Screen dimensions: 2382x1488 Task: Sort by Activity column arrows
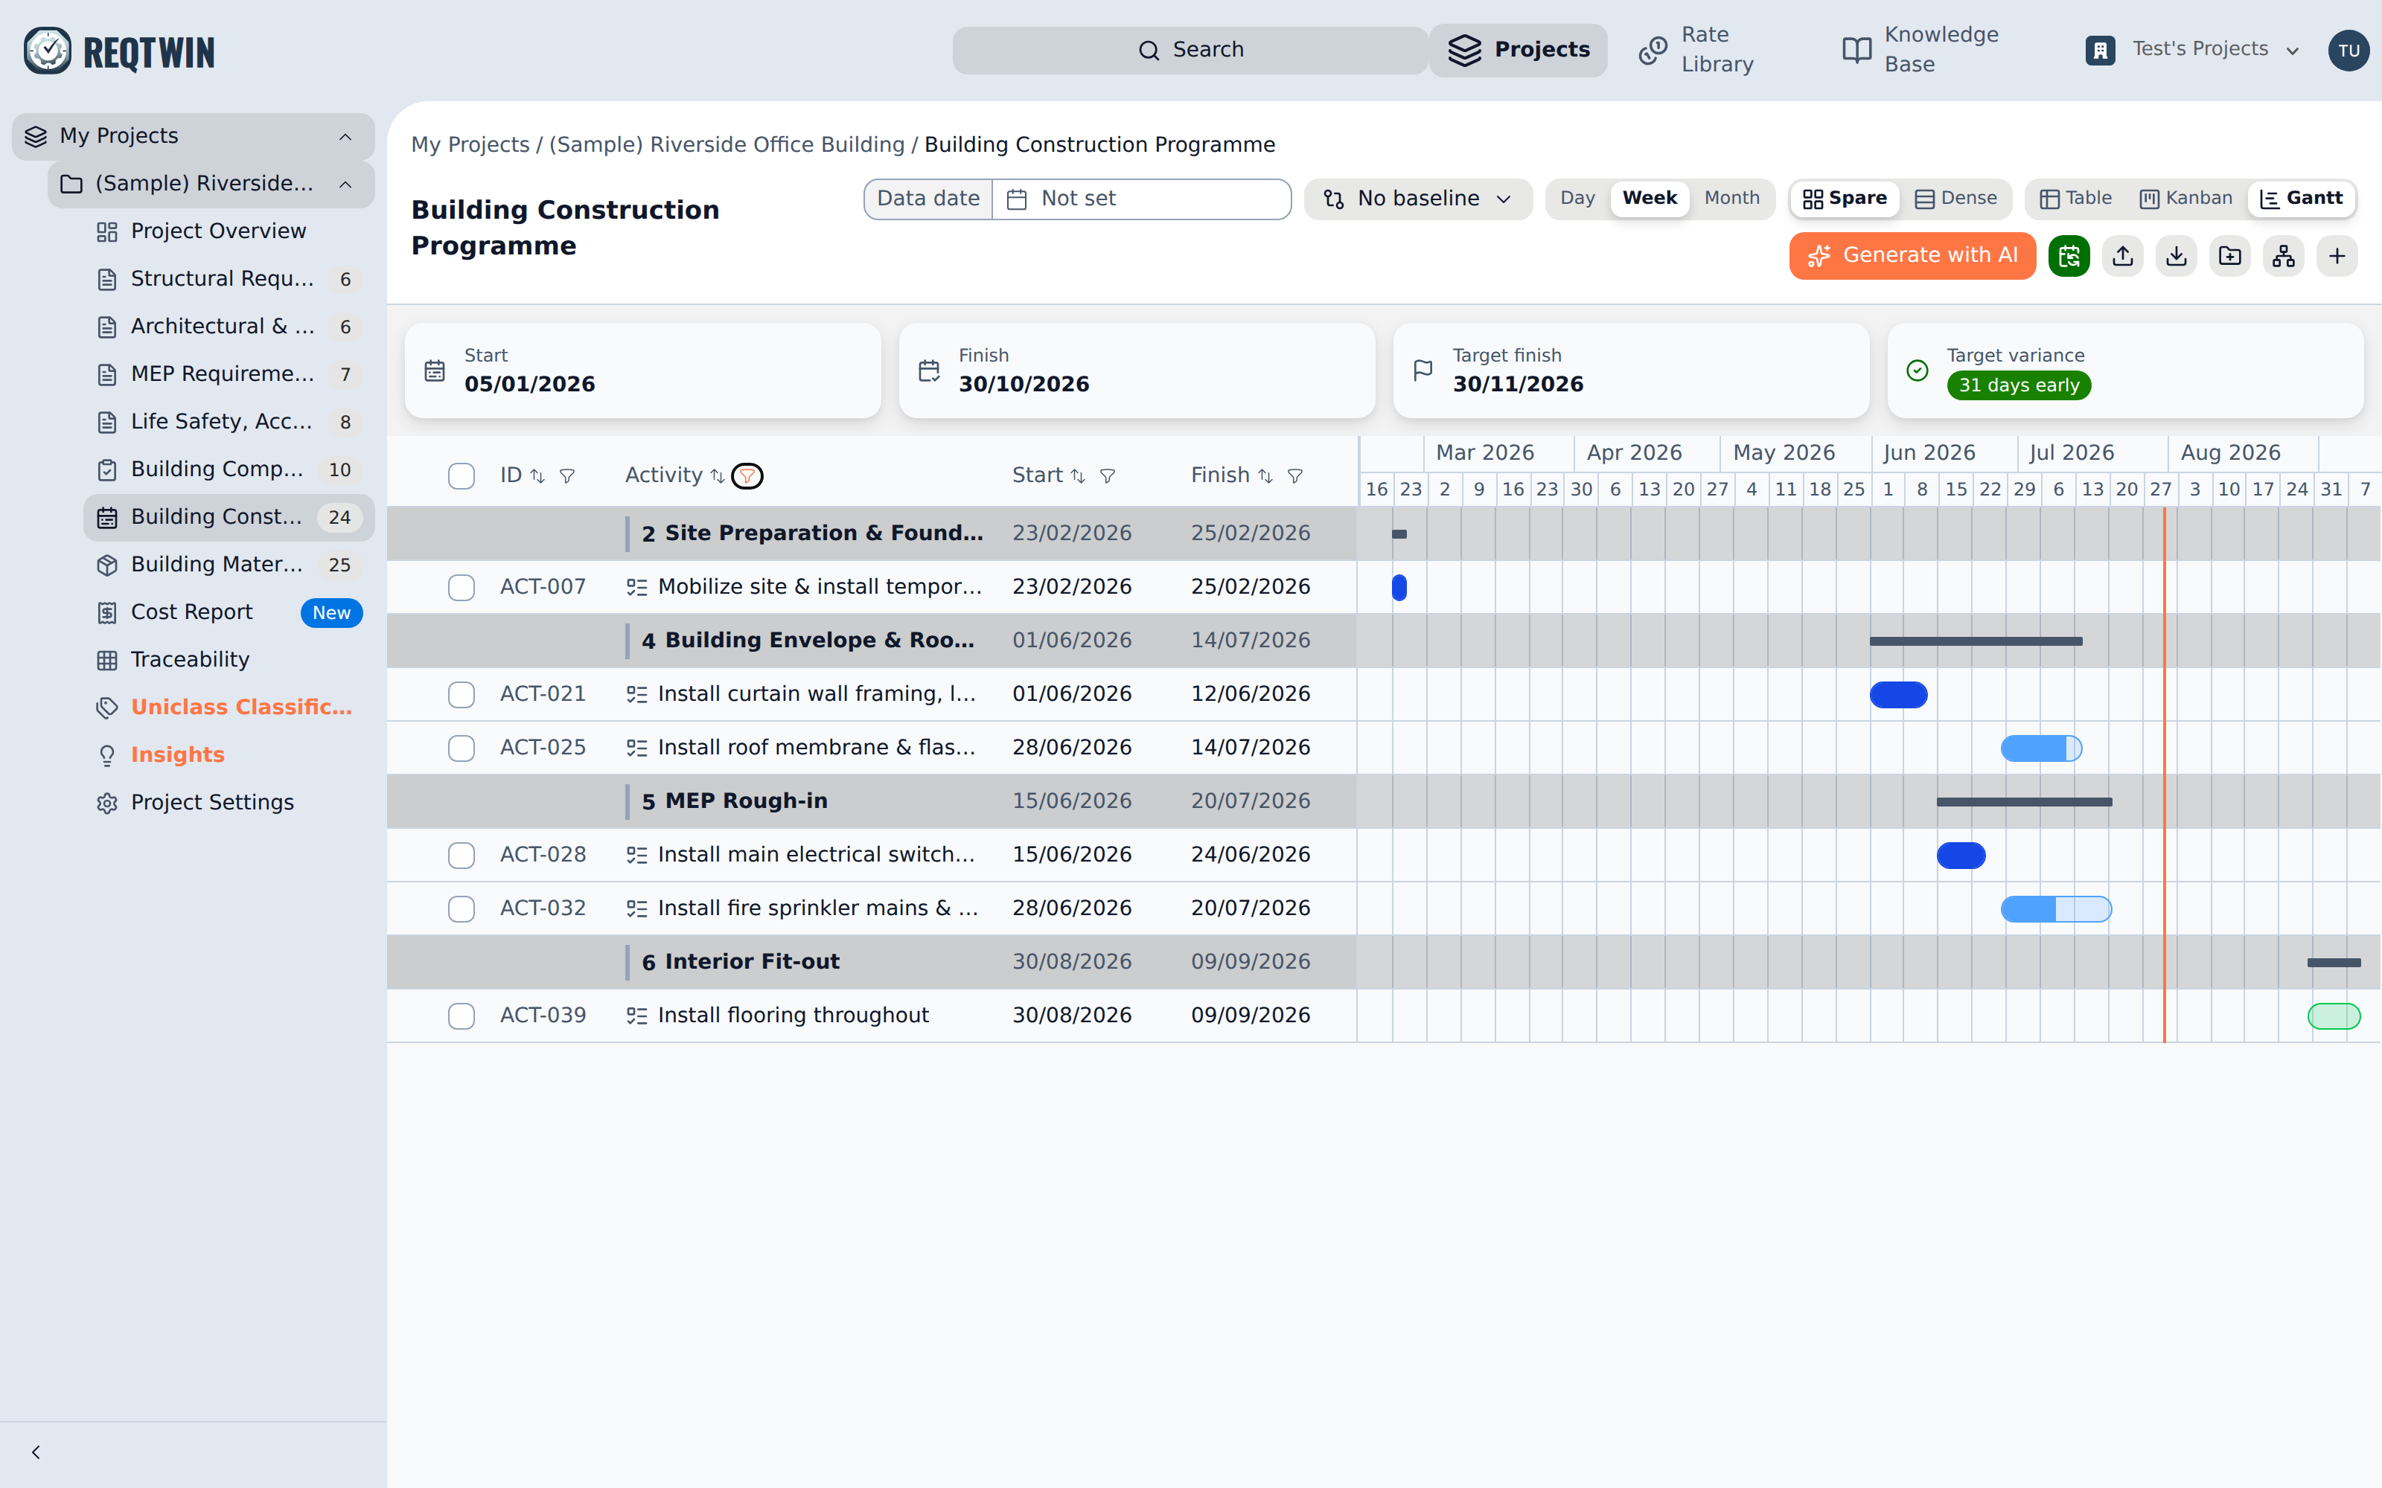pos(718,476)
